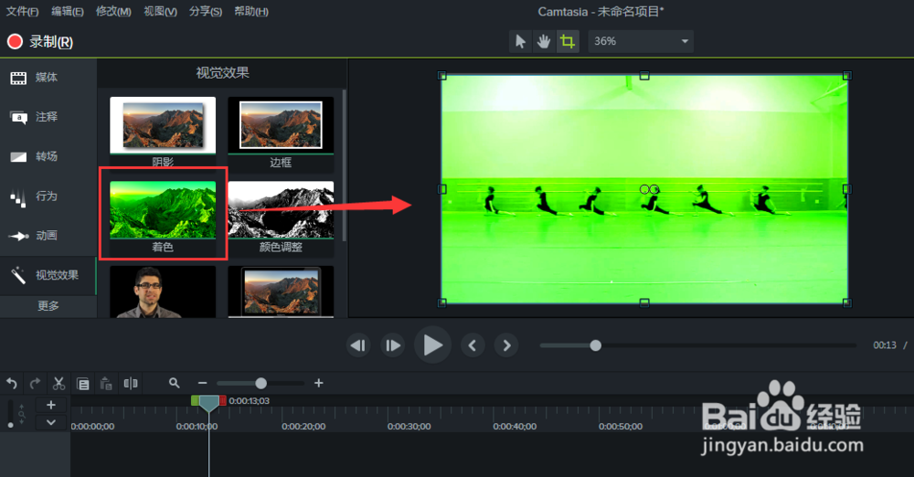The height and width of the screenshot is (477, 914).
Task: Click the timeline zoom slider knob
Action: click(260, 383)
